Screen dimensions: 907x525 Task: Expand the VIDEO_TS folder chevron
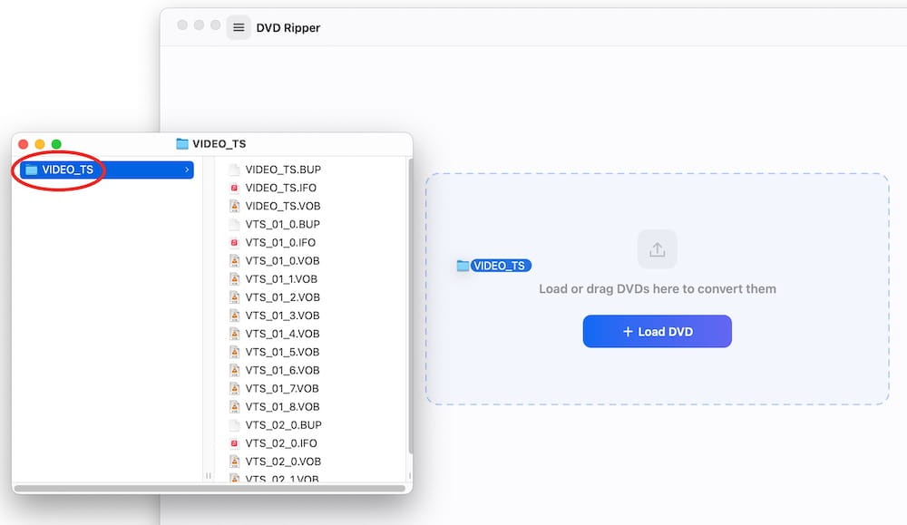[x=187, y=170]
